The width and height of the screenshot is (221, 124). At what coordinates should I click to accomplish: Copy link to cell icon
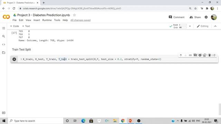click(x=190, y=55)
